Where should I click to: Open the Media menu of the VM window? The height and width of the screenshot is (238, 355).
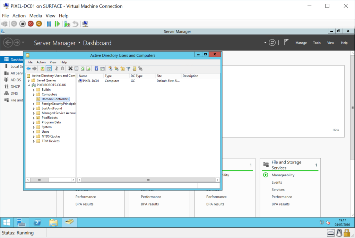35,16
